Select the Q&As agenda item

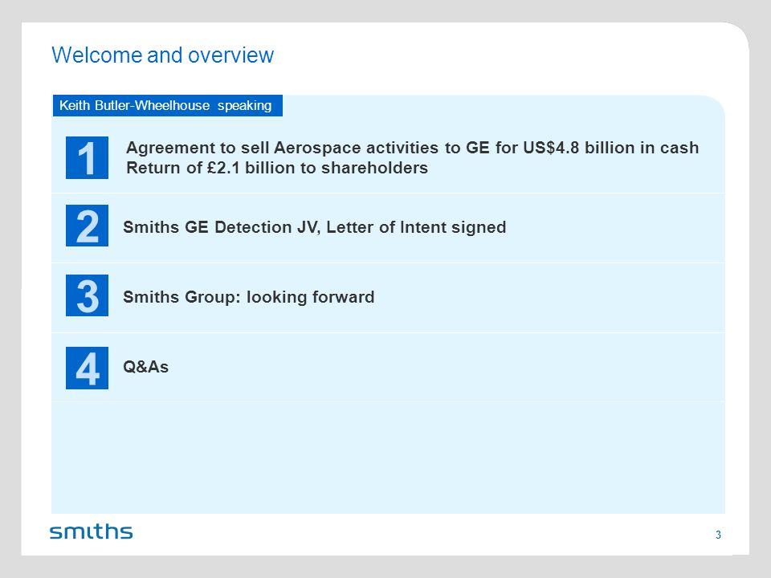point(145,367)
